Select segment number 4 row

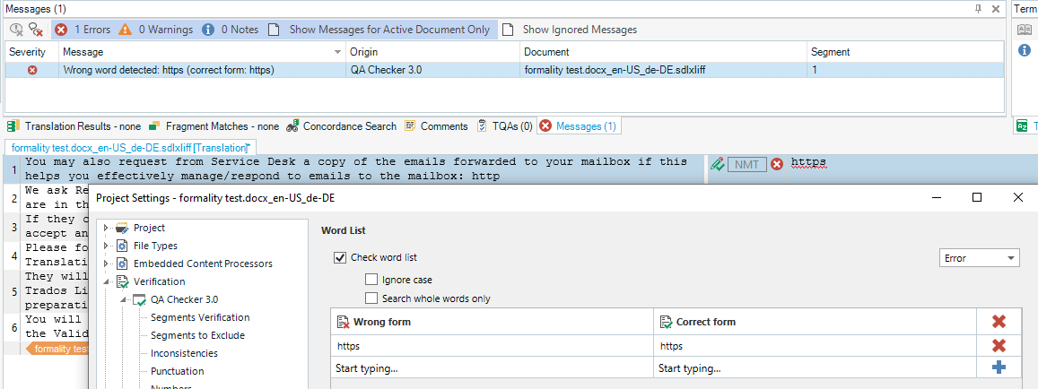13,255
